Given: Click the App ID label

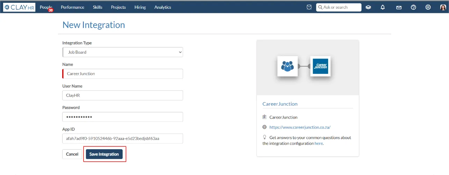Looking at the screenshot, I should [x=68, y=129].
